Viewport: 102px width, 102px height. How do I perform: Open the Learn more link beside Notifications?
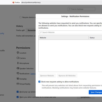pyautogui.click(x=33, y=74)
